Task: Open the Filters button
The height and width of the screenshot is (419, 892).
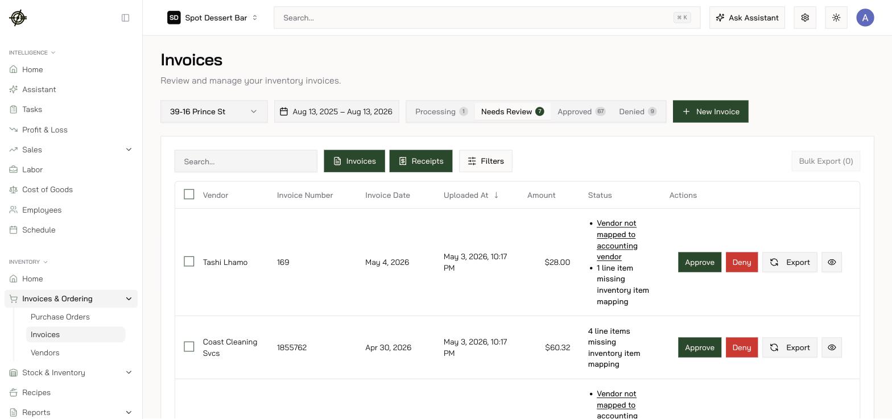Action: point(486,161)
